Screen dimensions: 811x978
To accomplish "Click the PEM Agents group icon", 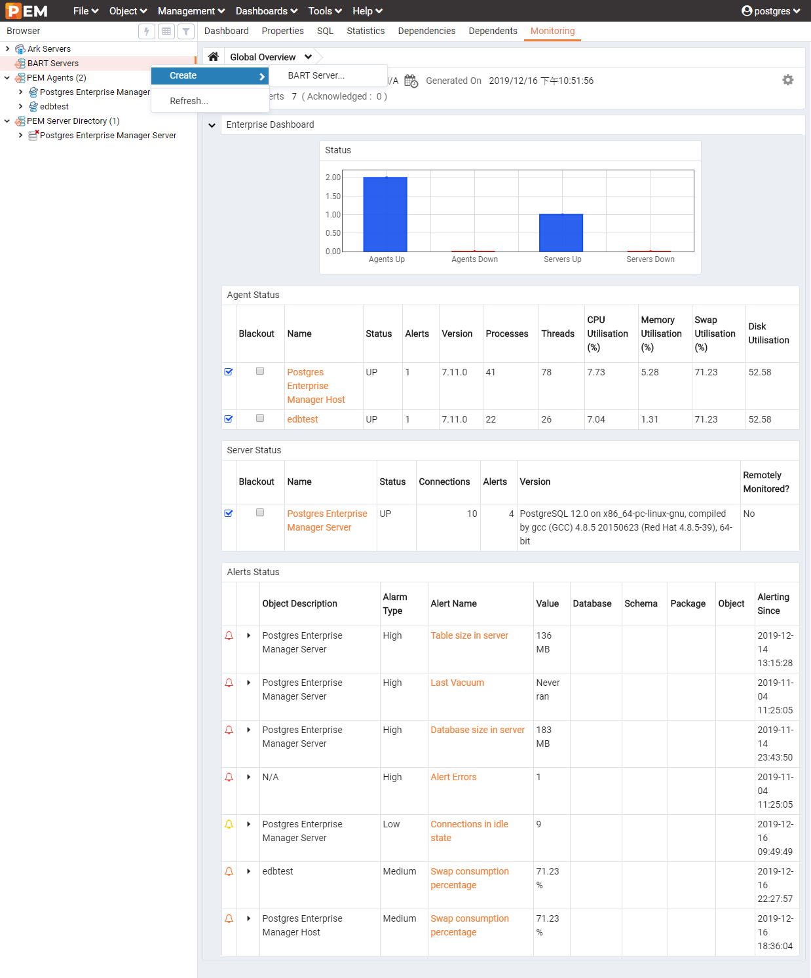I will pos(20,78).
